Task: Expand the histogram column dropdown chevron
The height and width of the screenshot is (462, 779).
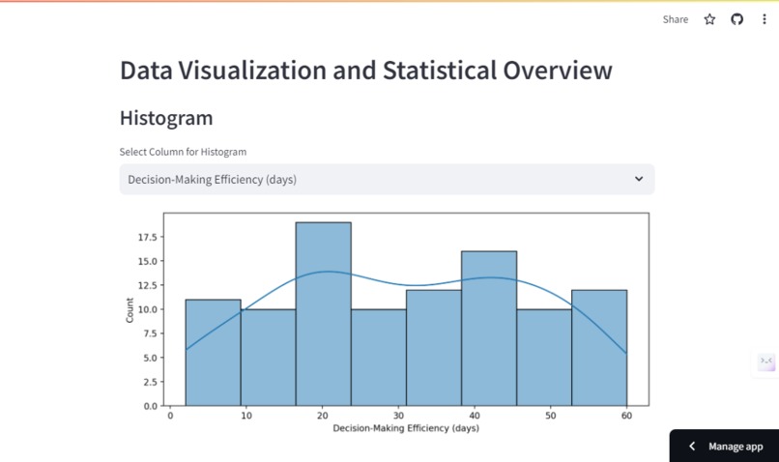Action: point(639,179)
